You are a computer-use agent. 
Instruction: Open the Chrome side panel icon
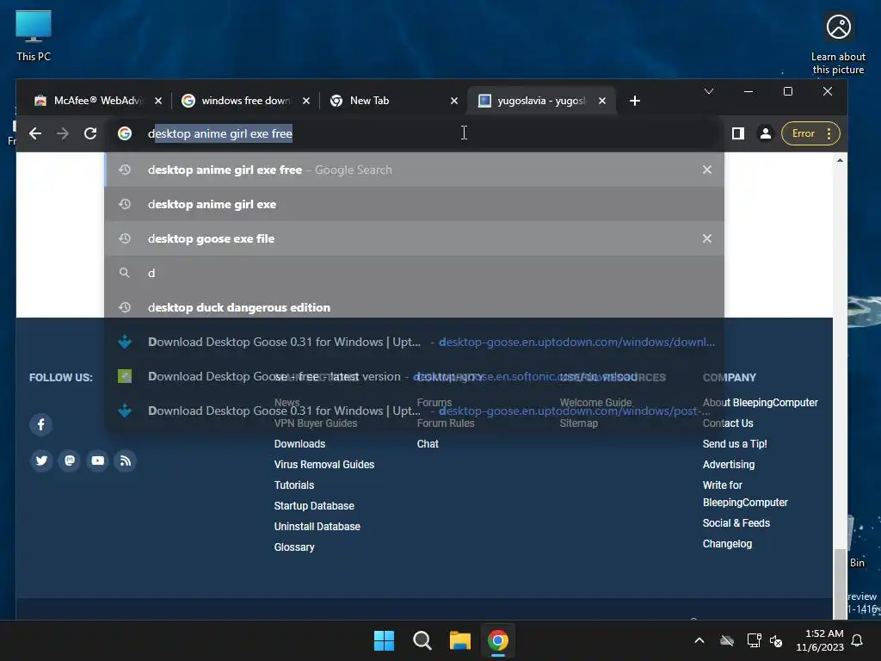[x=737, y=133]
